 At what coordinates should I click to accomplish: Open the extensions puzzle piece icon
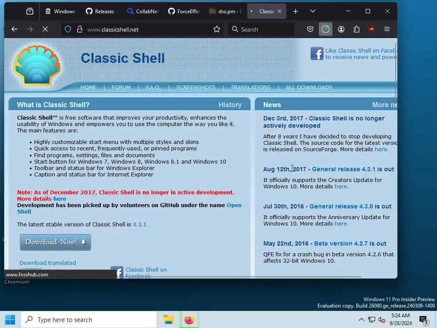356,29
